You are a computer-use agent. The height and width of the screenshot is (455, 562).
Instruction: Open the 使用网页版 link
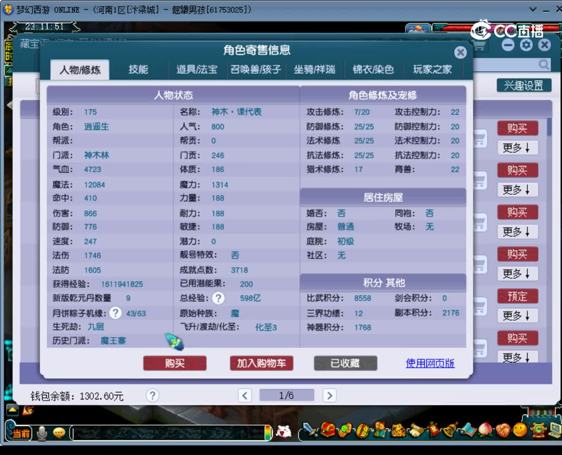(430, 363)
